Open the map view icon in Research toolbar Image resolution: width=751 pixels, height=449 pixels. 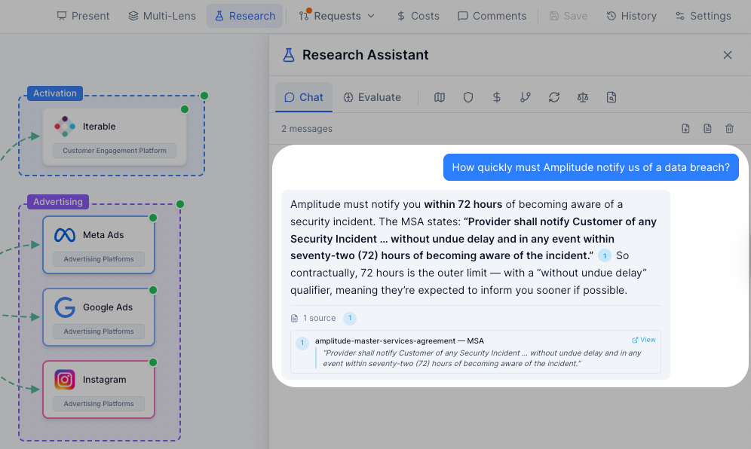[440, 96]
